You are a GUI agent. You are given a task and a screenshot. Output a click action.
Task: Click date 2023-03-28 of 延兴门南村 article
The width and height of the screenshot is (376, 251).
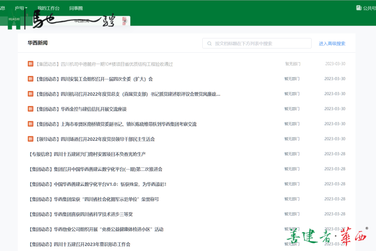335,154
